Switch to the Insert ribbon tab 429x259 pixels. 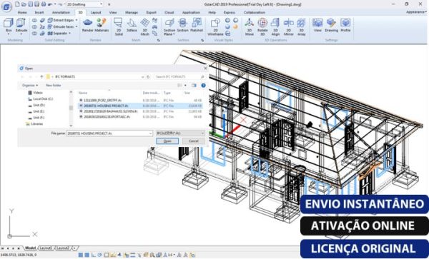[39, 13]
